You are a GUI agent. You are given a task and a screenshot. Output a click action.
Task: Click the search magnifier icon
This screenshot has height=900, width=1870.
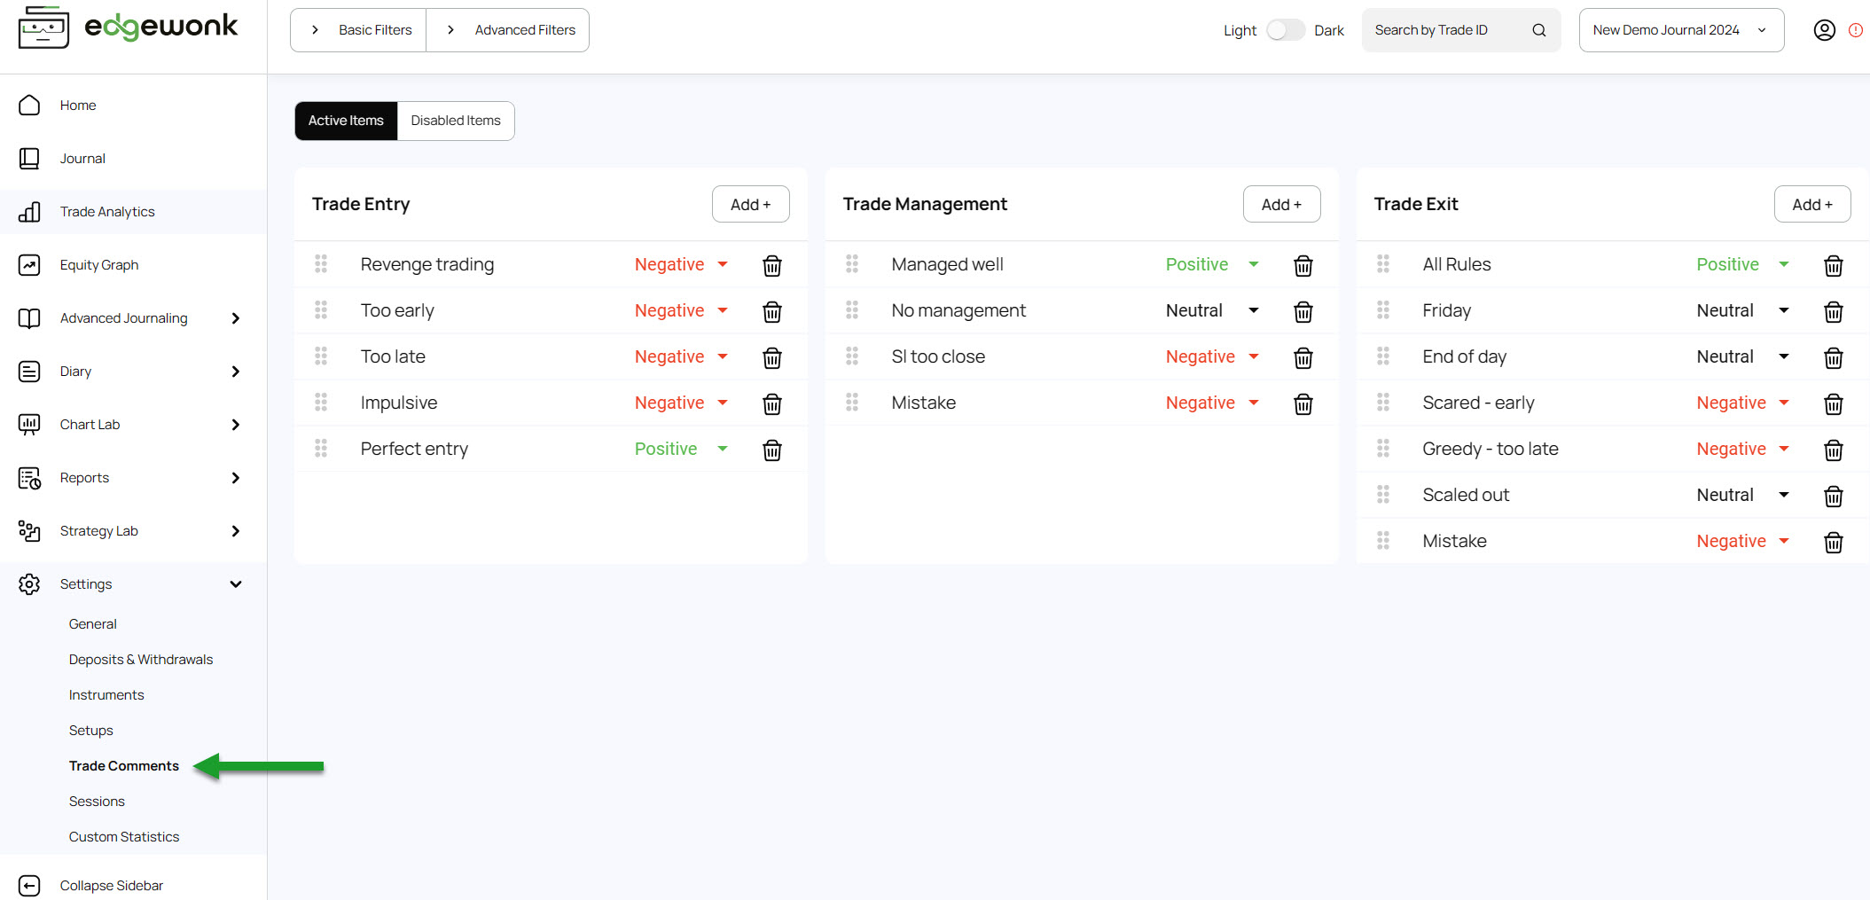1538,30
